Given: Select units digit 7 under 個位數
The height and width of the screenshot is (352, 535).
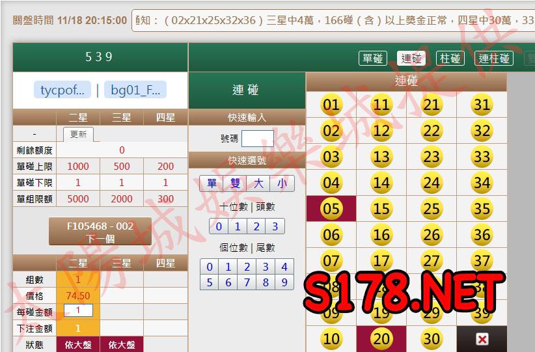Looking at the screenshot, I should coord(247,282).
